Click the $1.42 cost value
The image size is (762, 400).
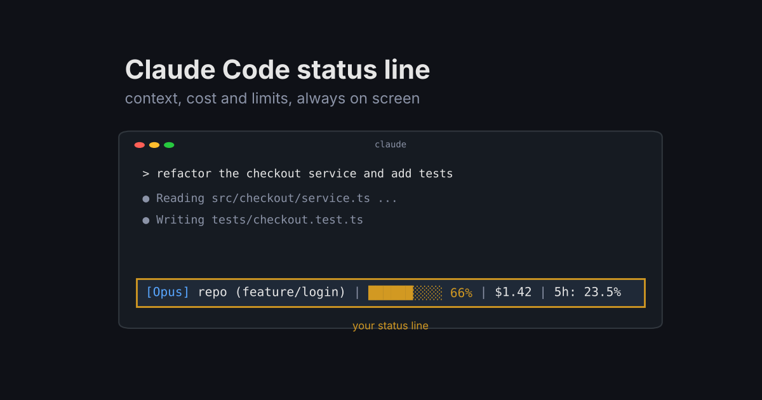[513, 292]
